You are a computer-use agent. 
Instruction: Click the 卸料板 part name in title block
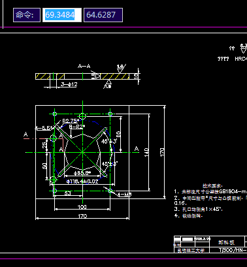(226, 242)
